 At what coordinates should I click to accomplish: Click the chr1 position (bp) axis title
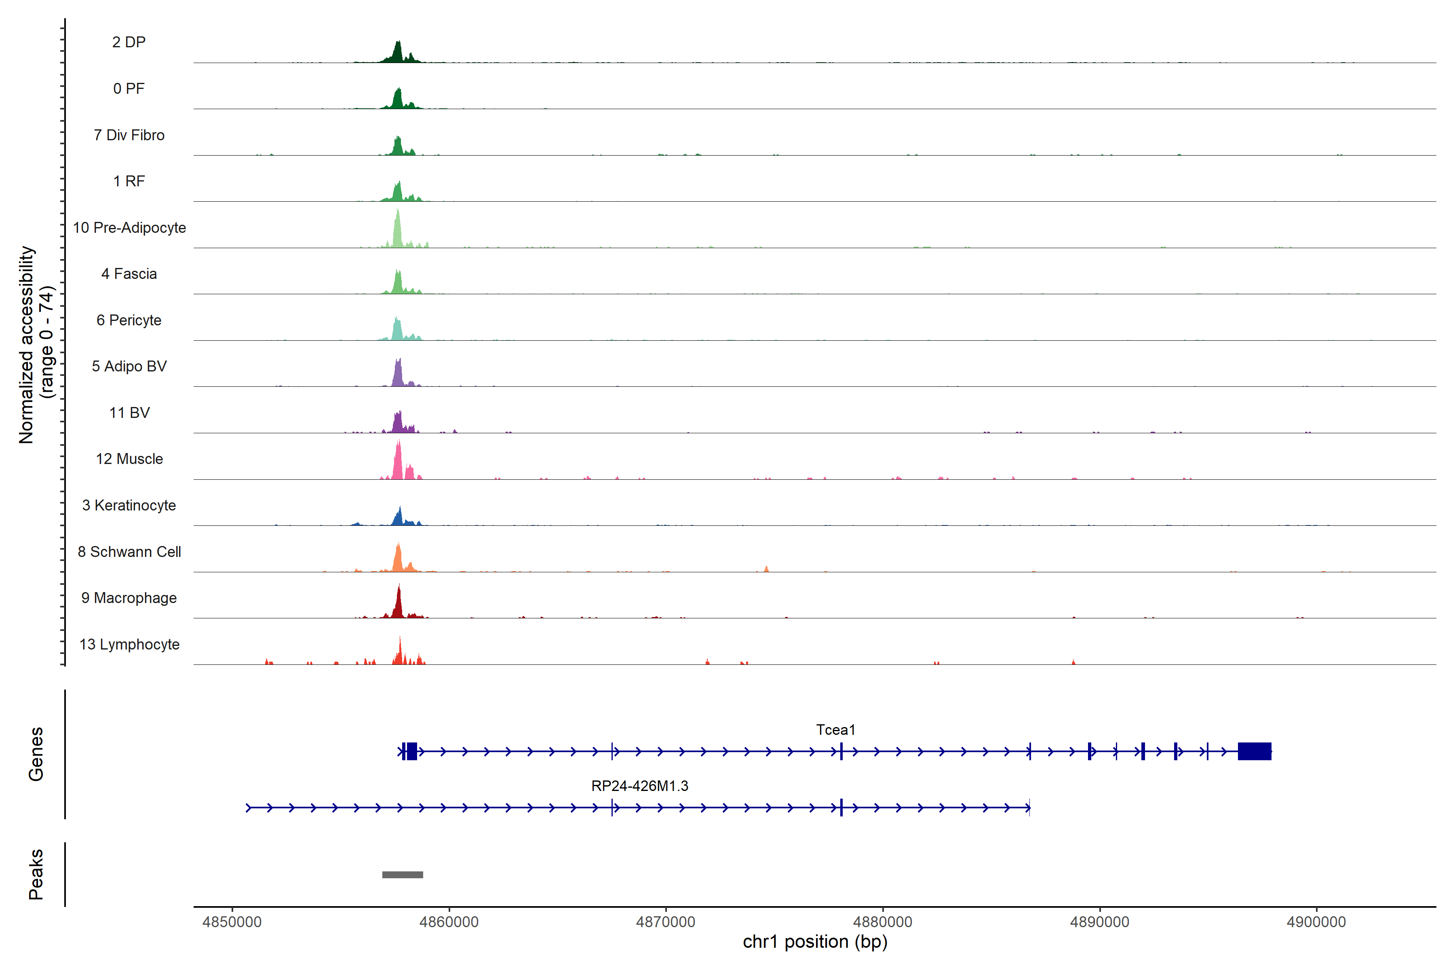click(x=815, y=942)
